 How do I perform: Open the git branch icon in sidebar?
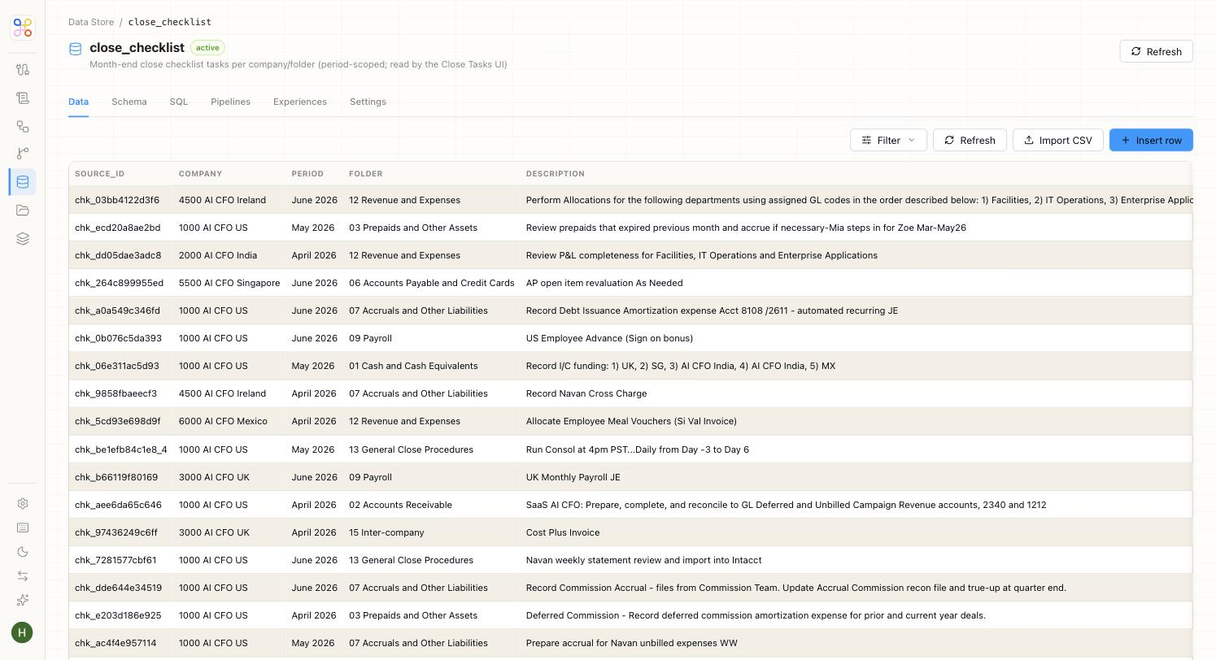[x=23, y=154]
